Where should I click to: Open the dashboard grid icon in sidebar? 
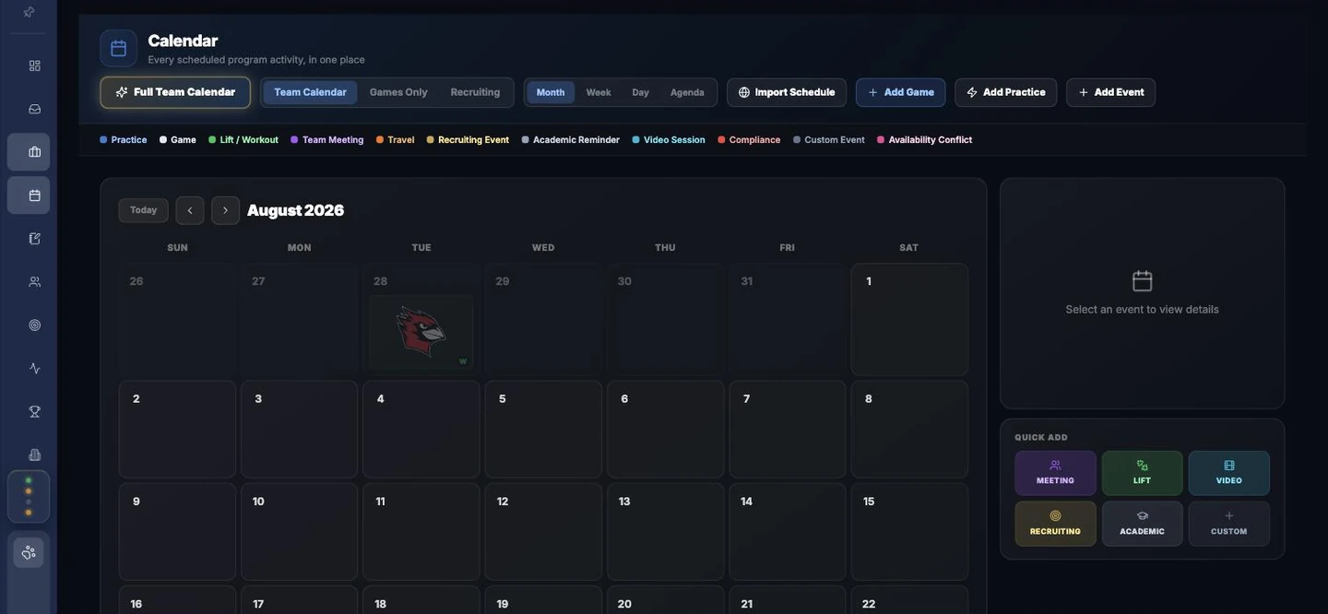[35, 65]
